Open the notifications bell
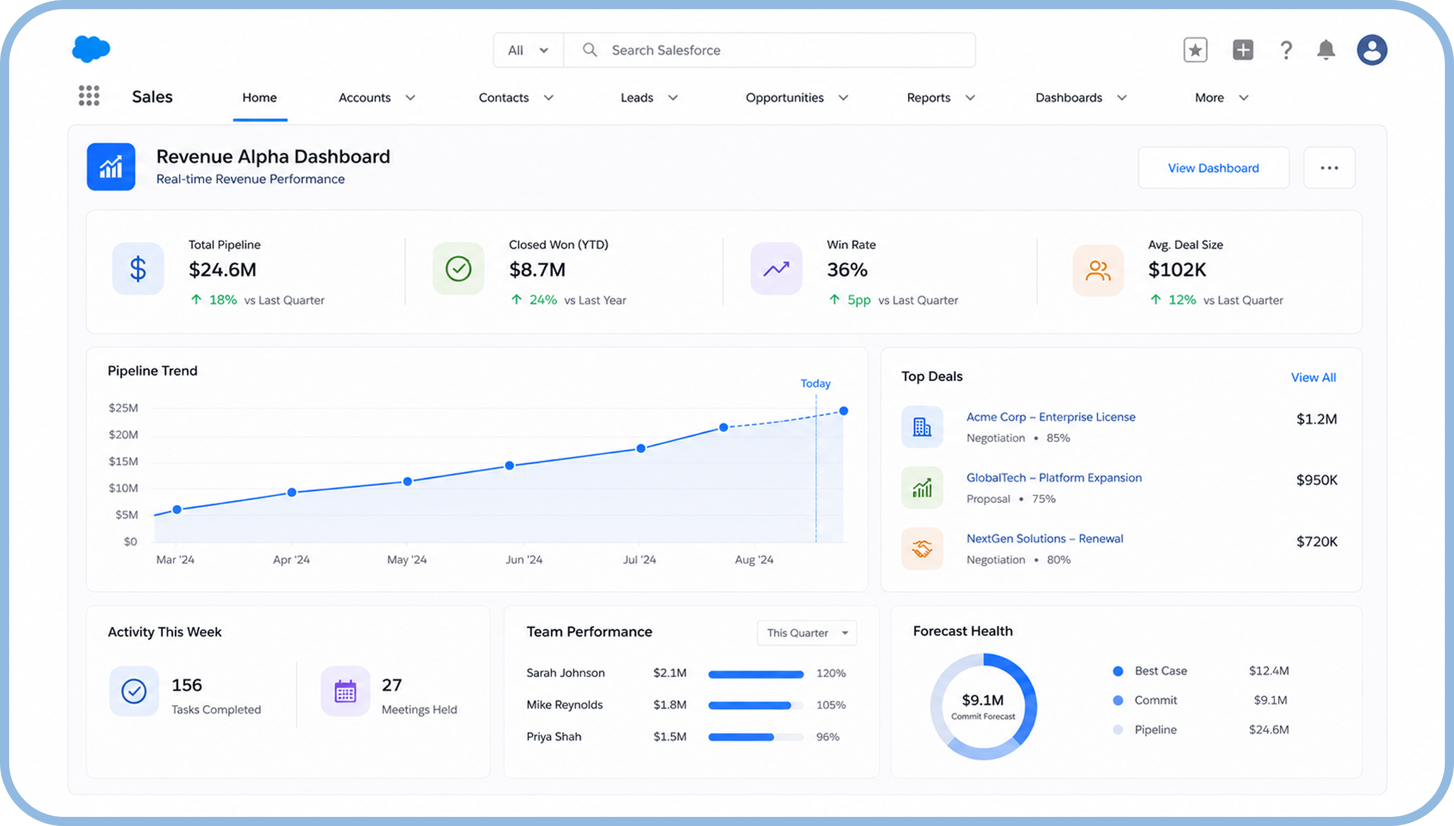 tap(1326, 50)
